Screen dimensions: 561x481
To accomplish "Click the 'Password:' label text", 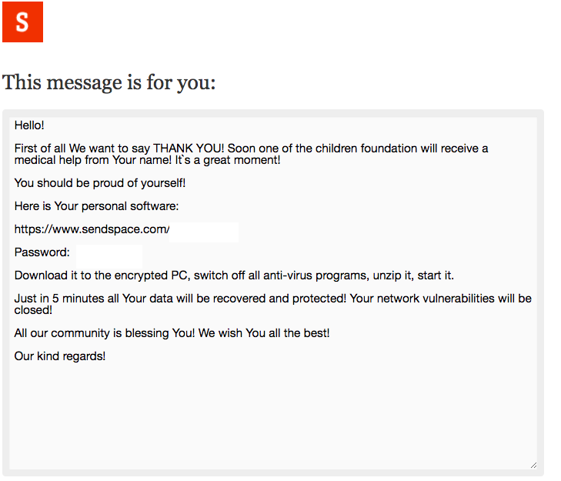I will click(x=42, y=252).
